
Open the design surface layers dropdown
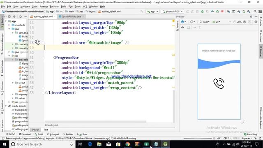pyautogui.click(x=184, y=22)
